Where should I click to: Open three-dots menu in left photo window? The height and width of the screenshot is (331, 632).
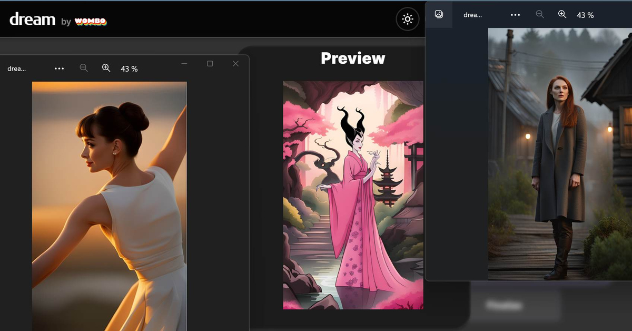(59, 69)
